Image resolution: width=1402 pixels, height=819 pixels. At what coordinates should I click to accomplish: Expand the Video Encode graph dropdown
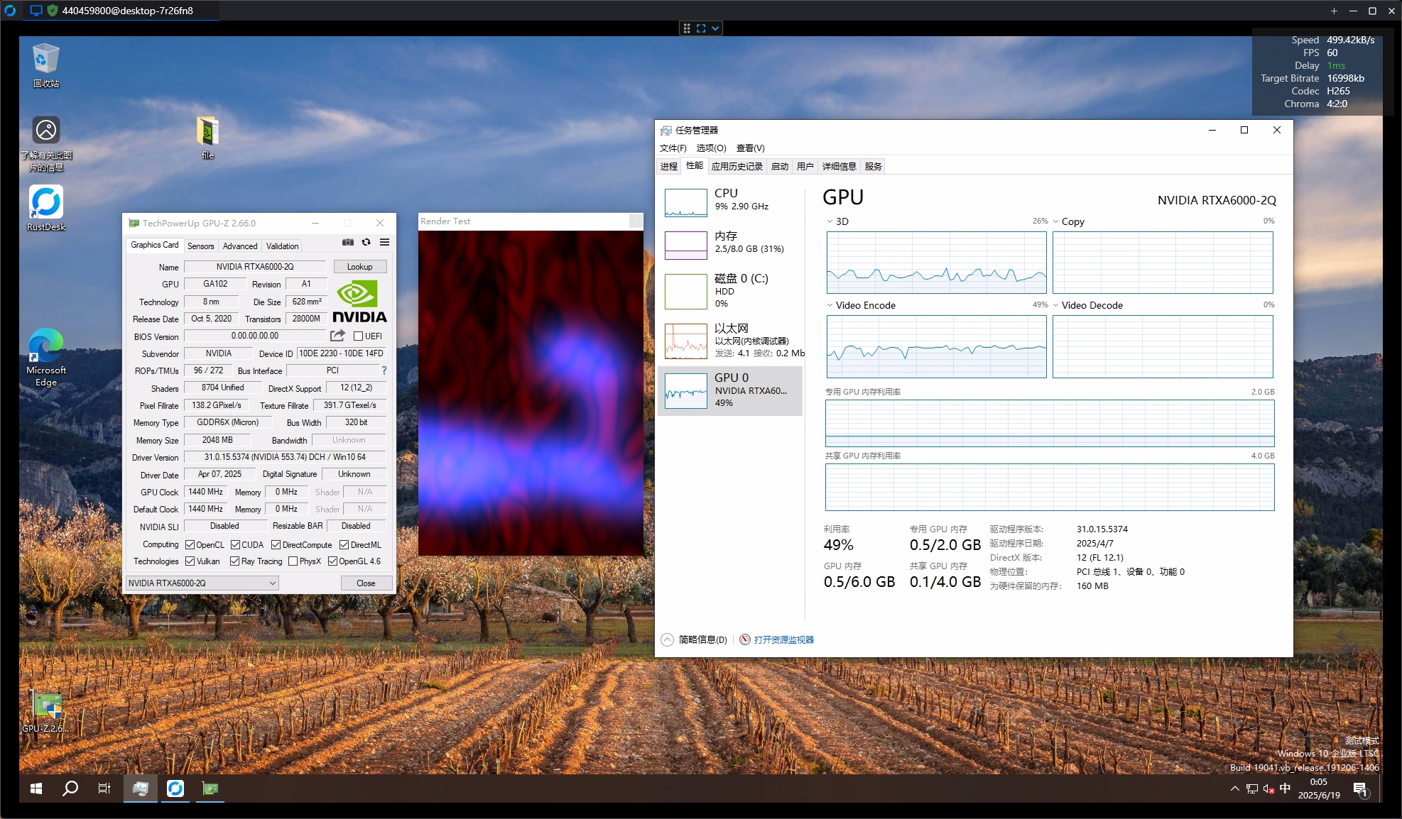830,305
